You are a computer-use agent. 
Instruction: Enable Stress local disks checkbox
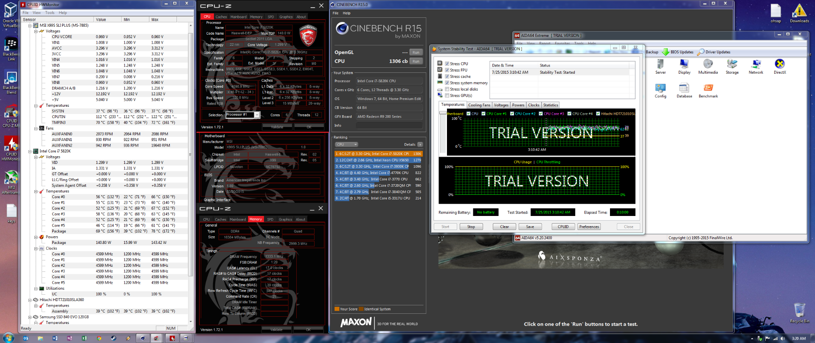[x=447, y=89]
